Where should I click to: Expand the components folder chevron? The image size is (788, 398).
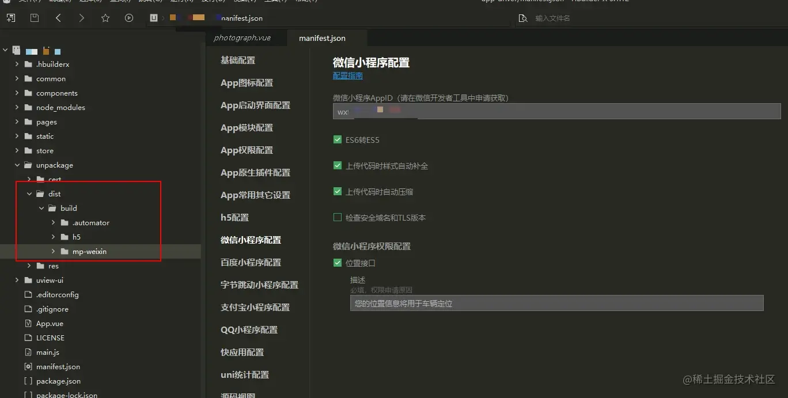17,93
